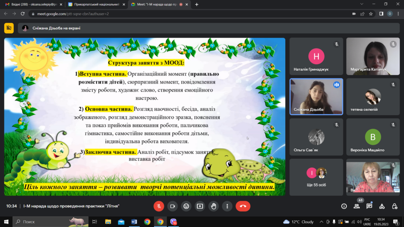This screenshot has width=404, height=227.
Task: Open the emoji reactions button
Action: coord(186,206)
